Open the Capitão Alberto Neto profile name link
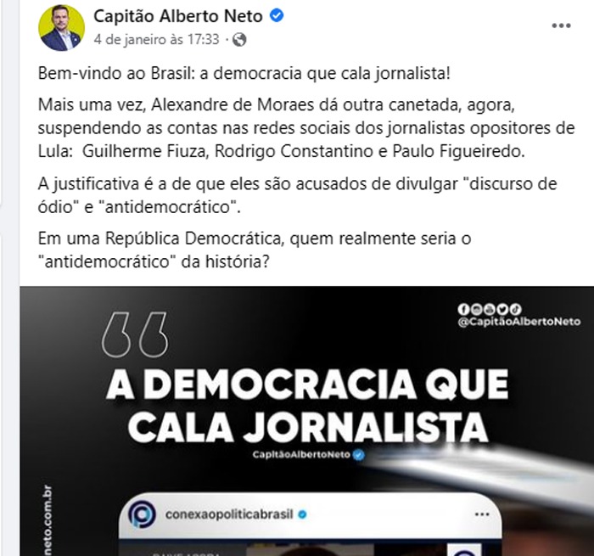594x556 pixels. tap(178, 16)
